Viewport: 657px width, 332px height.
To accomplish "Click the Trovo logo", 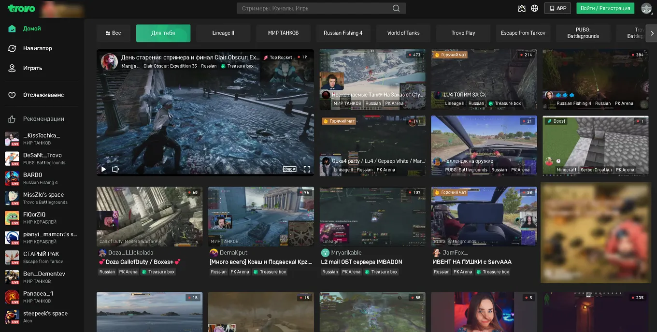I will pyautogui.click(x=21, y=8).
